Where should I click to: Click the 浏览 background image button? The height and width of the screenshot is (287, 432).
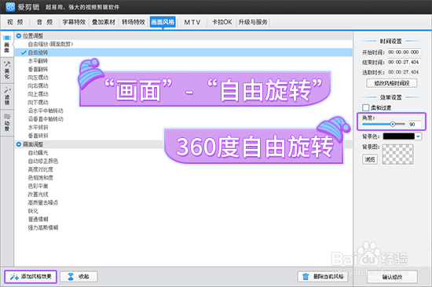click(370, 159)
